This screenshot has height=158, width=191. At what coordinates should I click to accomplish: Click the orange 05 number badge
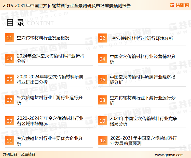9,79
